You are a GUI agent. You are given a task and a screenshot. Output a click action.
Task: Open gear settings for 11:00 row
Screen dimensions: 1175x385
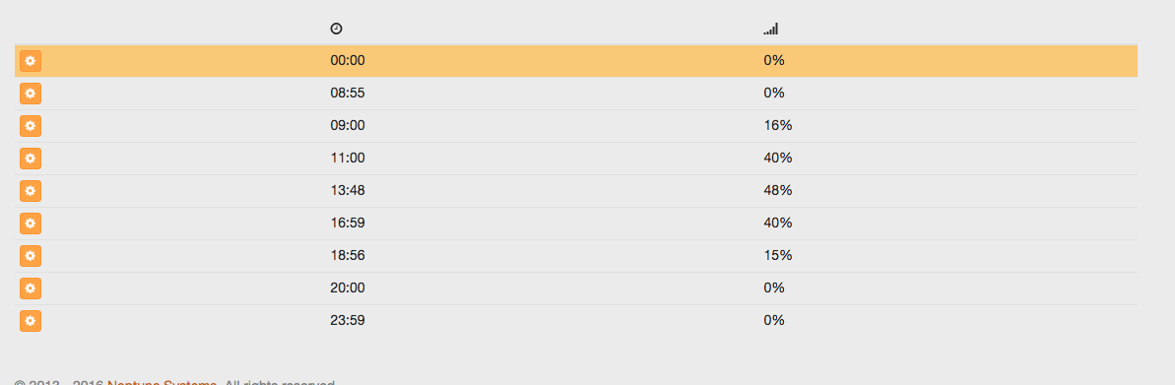[30, 159]
